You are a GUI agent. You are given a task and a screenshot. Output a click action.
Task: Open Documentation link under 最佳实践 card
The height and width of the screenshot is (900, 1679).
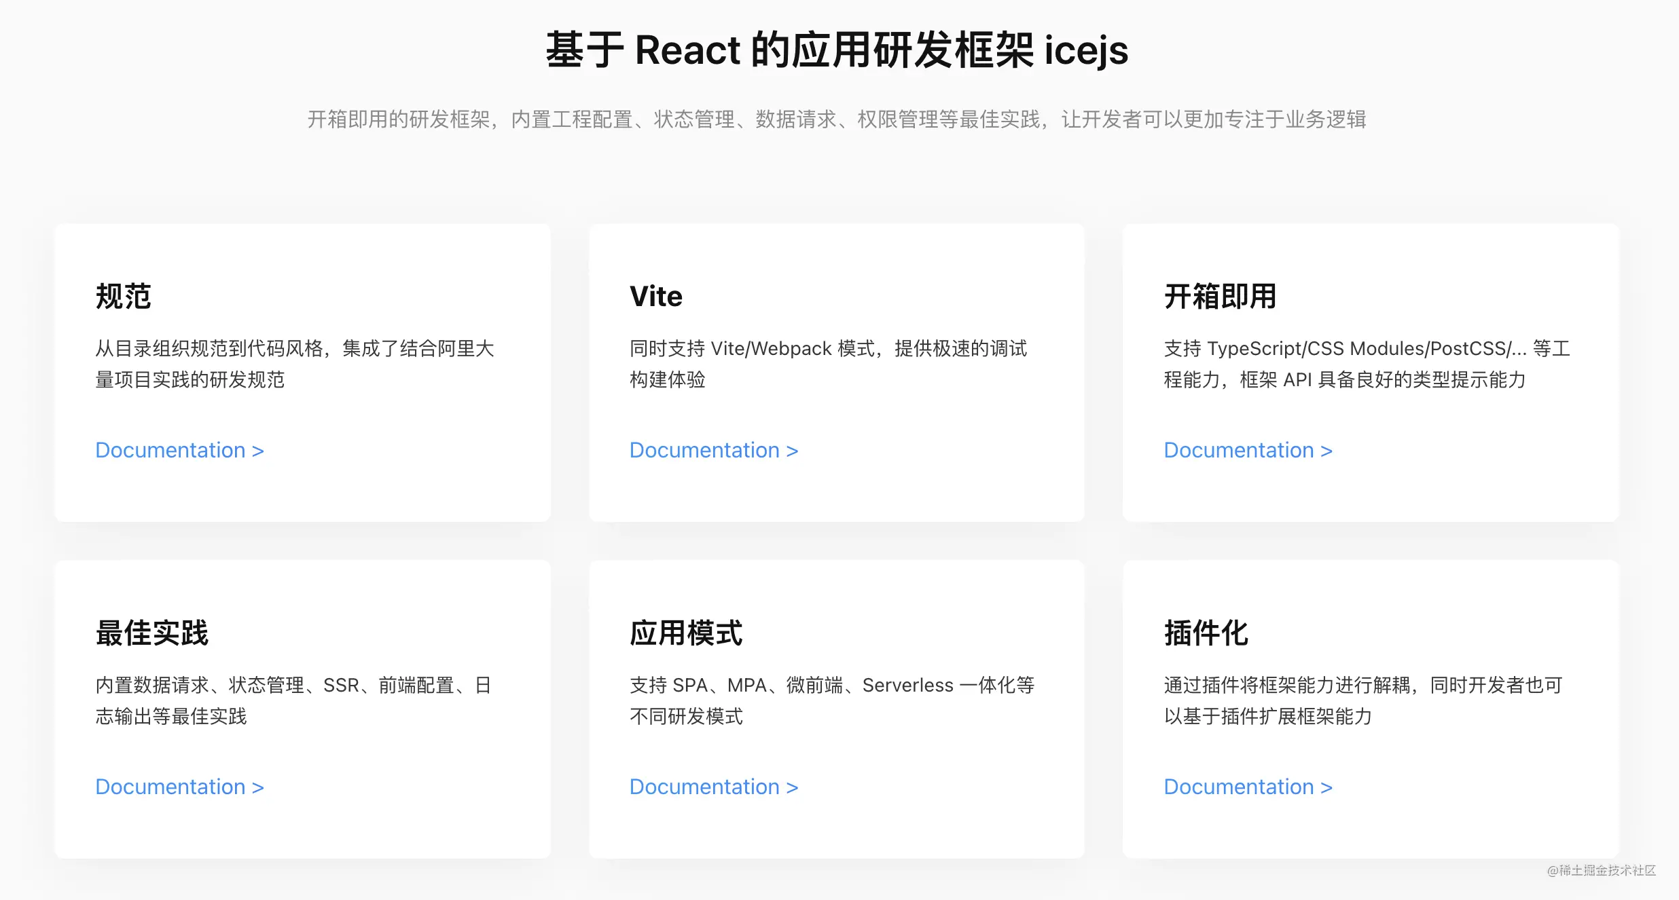tap(179, 787)
